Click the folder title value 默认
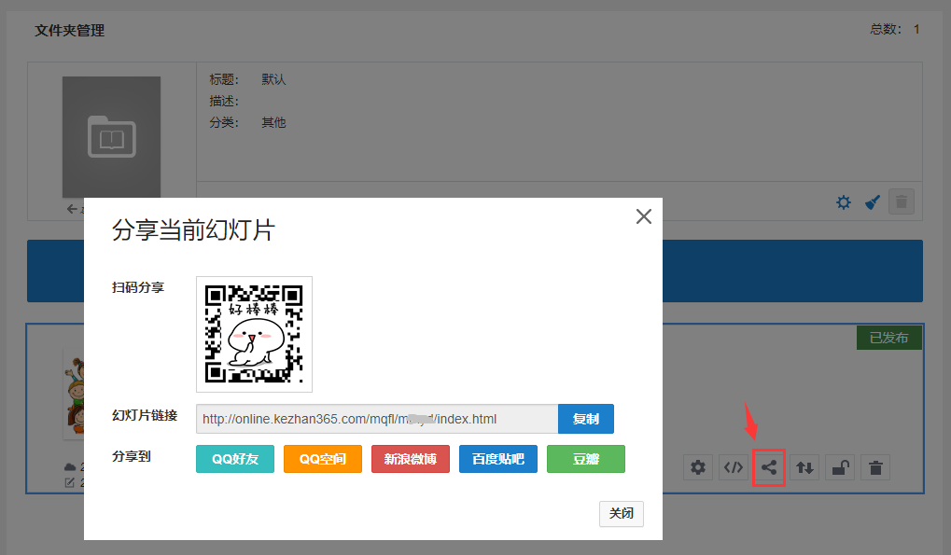The height and width of the screenshot is (555, 951). point(273,79)
